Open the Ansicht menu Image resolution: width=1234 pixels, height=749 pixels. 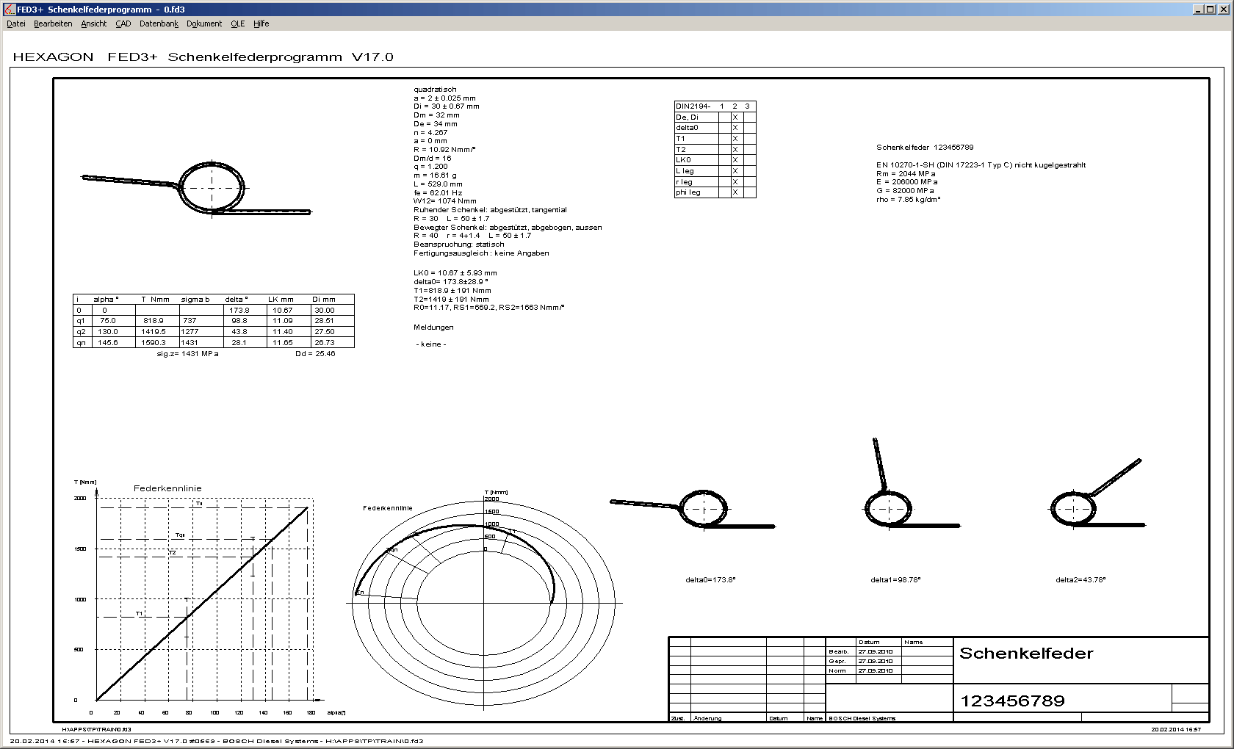(x=94, y=23)
